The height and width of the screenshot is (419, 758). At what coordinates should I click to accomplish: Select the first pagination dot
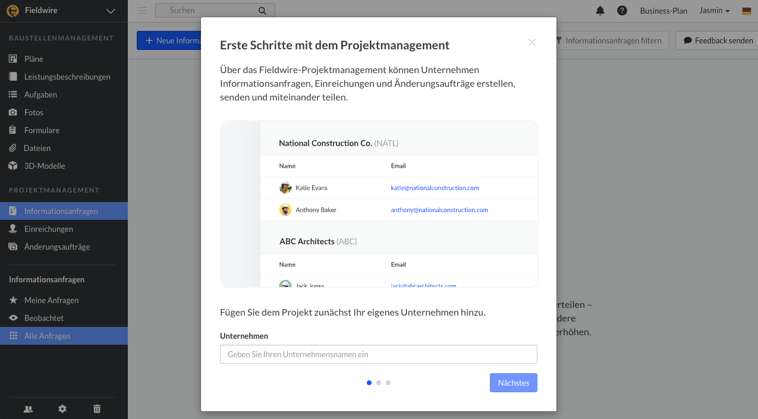pos(369,383)
